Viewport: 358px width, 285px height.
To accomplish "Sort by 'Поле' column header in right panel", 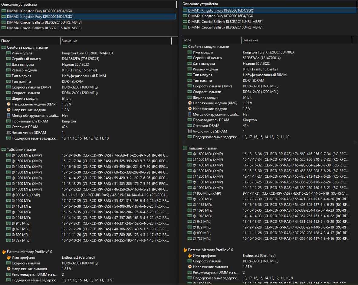I will click(x=211, y=40).
